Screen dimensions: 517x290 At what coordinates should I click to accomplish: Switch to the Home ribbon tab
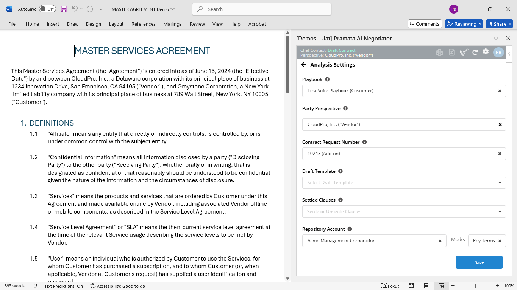click(32, 24)
